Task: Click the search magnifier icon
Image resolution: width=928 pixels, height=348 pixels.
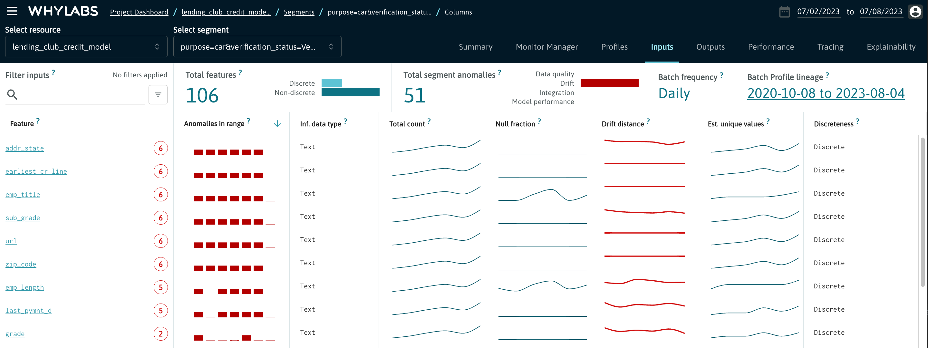Action: [12, 95]
